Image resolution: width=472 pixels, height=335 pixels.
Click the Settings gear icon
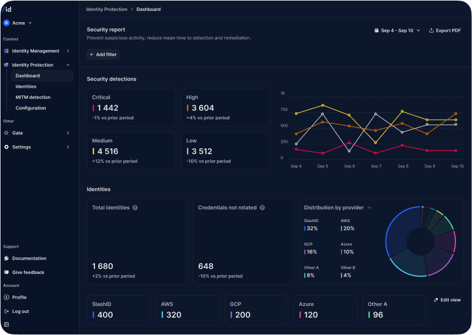pyautogui.click(x=6, y=147)
